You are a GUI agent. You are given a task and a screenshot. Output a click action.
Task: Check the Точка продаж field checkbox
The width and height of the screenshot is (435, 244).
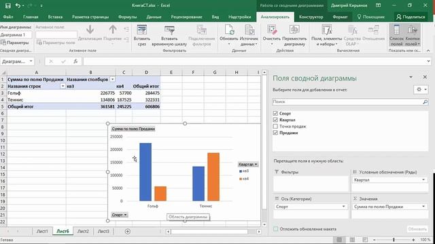tap(275, 127)
